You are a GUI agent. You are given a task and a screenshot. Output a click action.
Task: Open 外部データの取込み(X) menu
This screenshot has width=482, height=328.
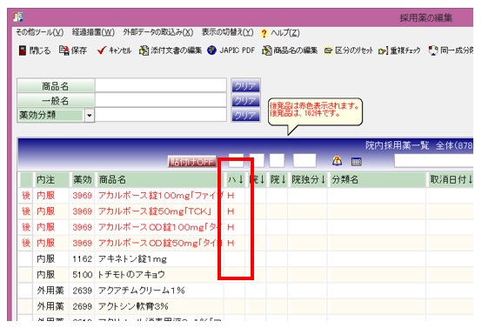point(158,32)
